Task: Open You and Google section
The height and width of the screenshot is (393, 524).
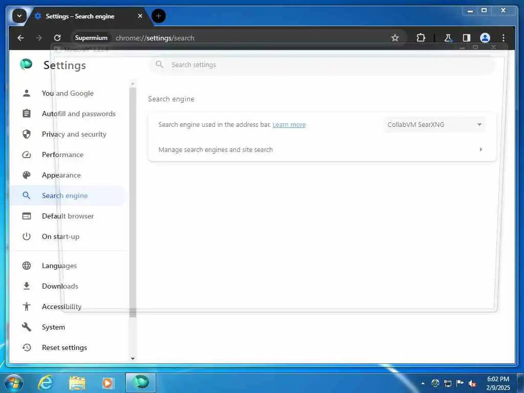Action: pos(68,93)
